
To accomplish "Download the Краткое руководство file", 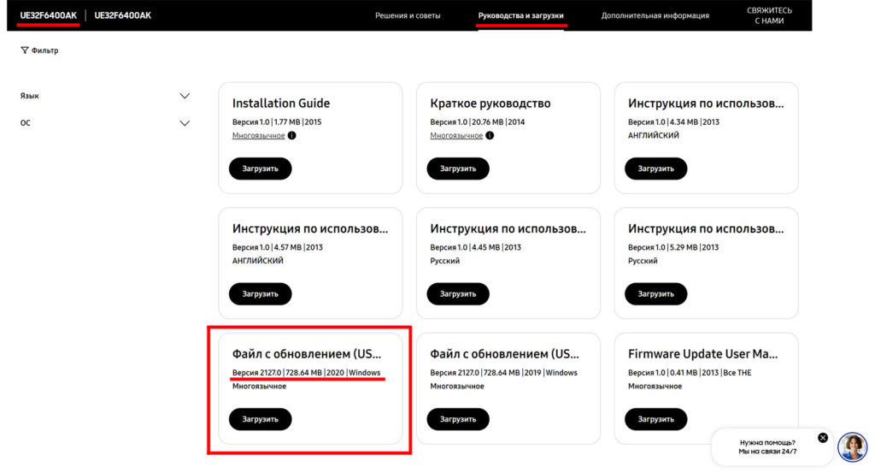I will [x=458, y=169].
